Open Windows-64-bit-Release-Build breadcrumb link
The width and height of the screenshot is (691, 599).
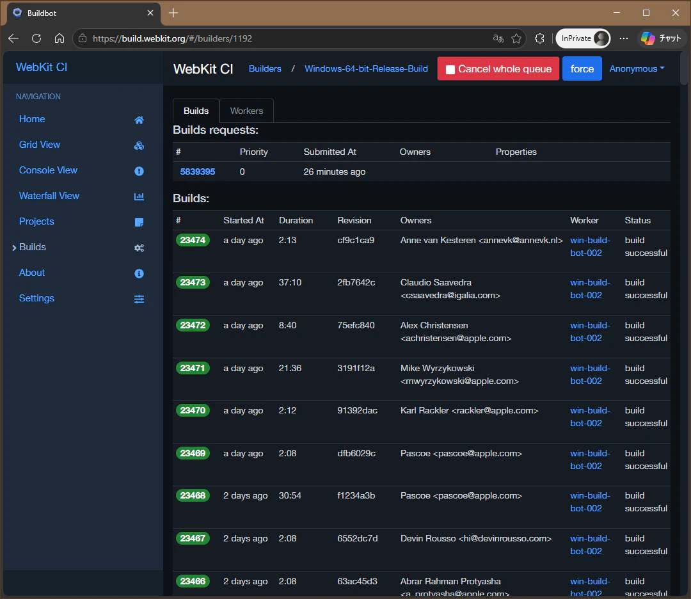point(366,68)
